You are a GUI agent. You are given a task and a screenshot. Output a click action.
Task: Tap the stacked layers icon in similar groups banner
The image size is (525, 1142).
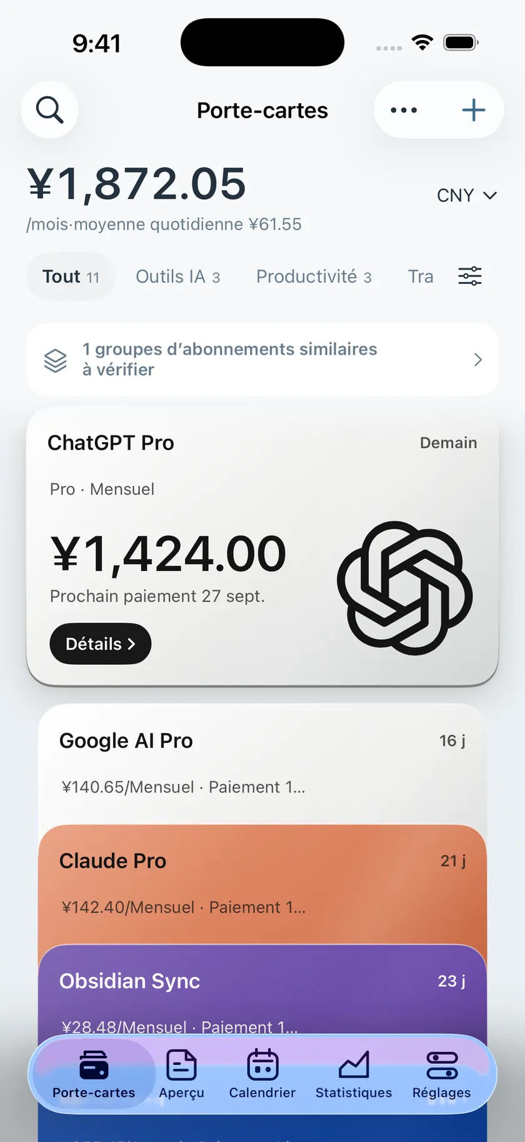(x=55, y=360)
